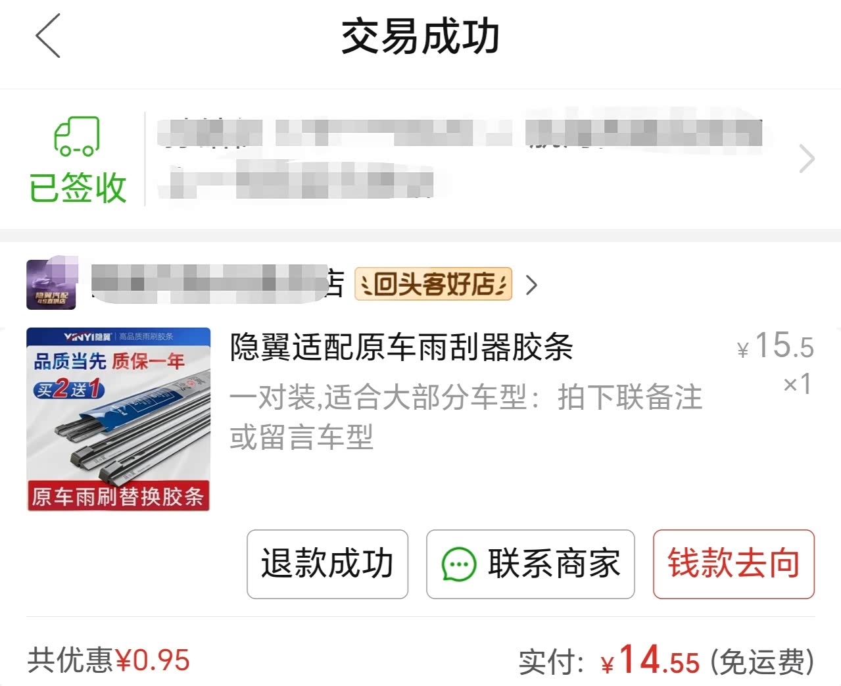The height and width of the screenshot is (686, 841).
Task: Click the 联系商家 button
Action: coord(531,564)
